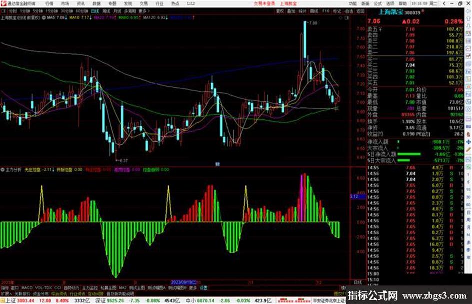The width and height of the screenshot is (472, 304).
Task: Open the 资讯 menu
Action: (81, 3)
